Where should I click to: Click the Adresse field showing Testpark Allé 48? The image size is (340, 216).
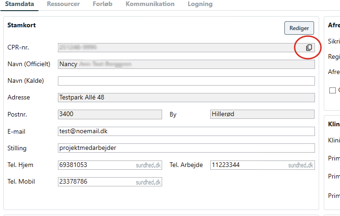pyautogui.click(x=186, y=98)
